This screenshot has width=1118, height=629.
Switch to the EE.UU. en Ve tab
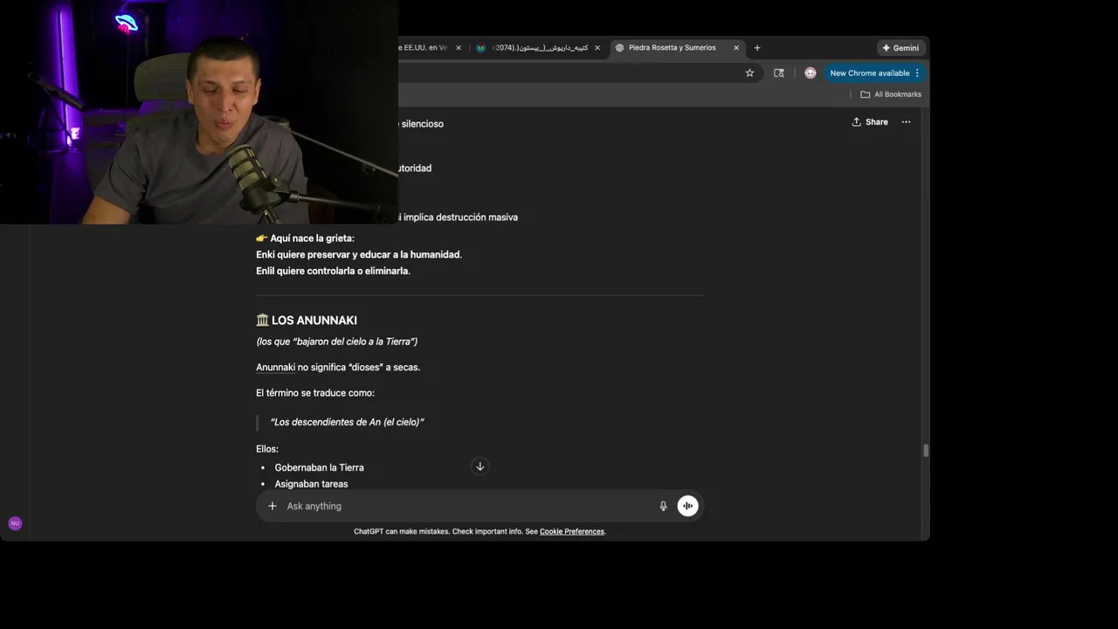click(424, 48)
